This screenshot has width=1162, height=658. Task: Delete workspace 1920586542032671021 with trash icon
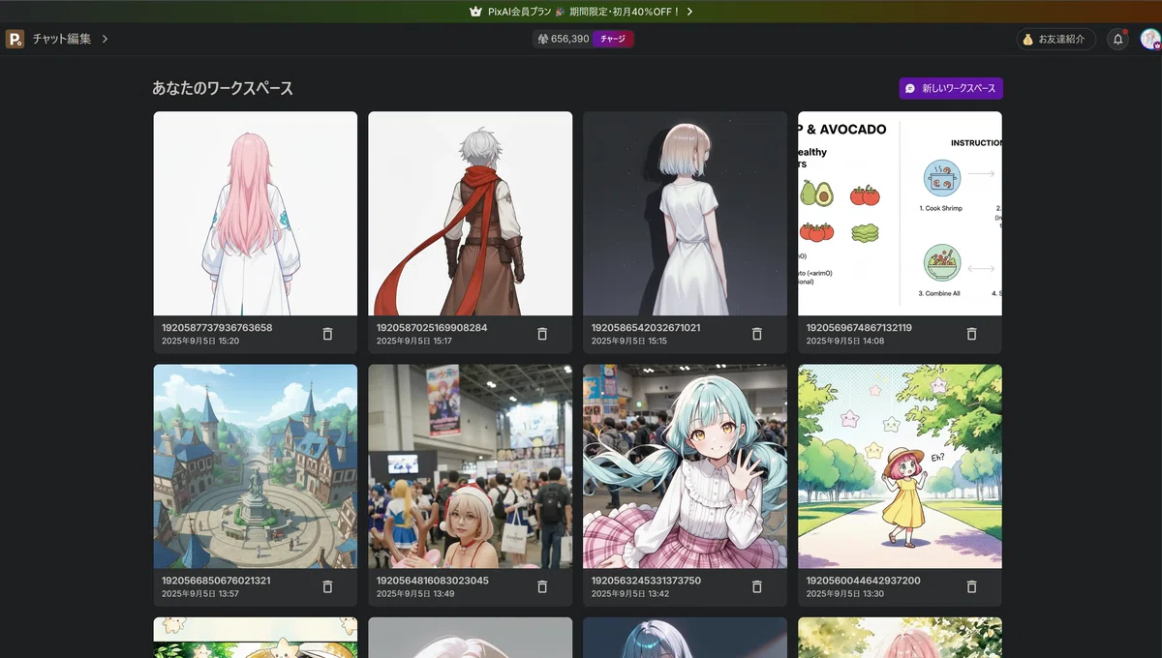pos(757,334)
